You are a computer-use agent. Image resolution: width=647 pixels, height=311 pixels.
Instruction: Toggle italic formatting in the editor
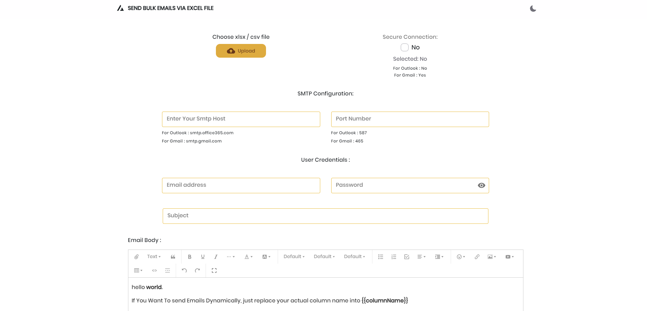[216, 257]
